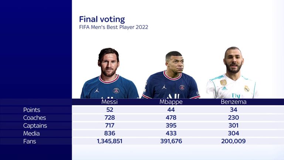Click the left player photo in PSG shirt
The width and height of the screenshot is (284, 160).
109,73
